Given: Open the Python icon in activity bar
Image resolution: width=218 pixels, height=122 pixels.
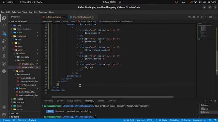Looking at the screenshot, I should pyautogui.click(x=4, y=71).
